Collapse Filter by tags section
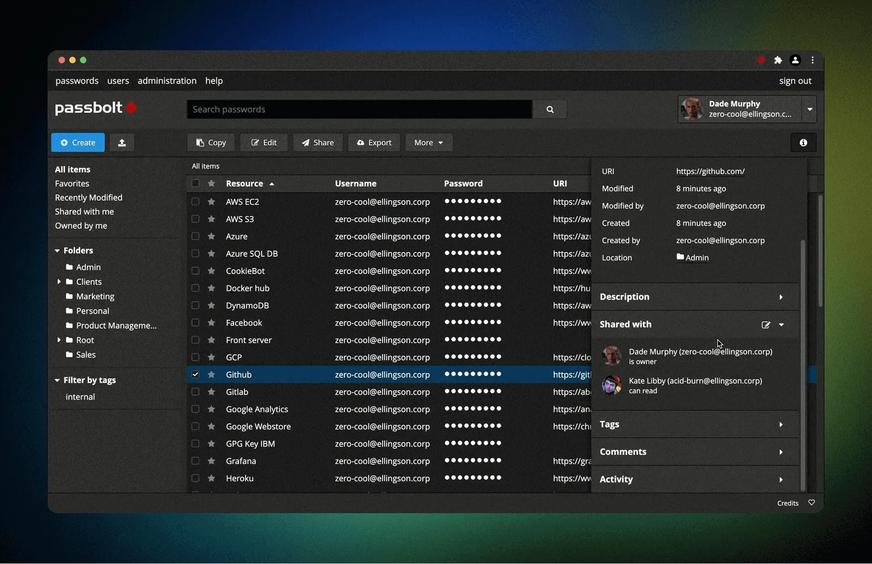The height and width of the screenshot is (564, 872). (57, 381)
